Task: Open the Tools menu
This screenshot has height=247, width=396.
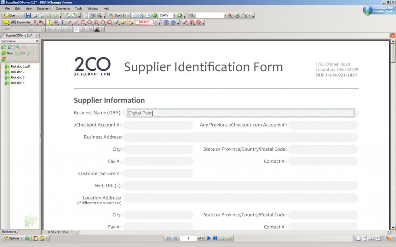Action: click(x=78, y=8)
